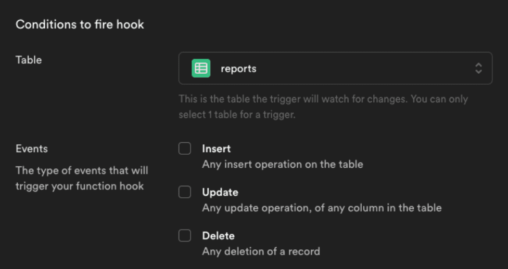Screen dimensions: 508x269
Task: Click the events type description under Events
Action: point(82,178)
